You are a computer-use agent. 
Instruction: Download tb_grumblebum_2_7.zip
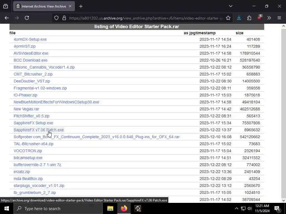tap(35, 193)
